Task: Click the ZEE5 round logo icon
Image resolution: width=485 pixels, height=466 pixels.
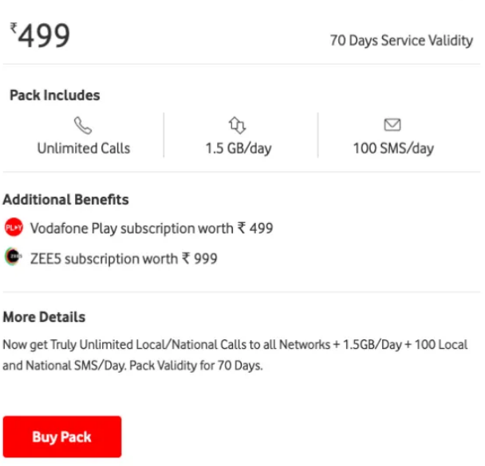Action: coord(14,257)
